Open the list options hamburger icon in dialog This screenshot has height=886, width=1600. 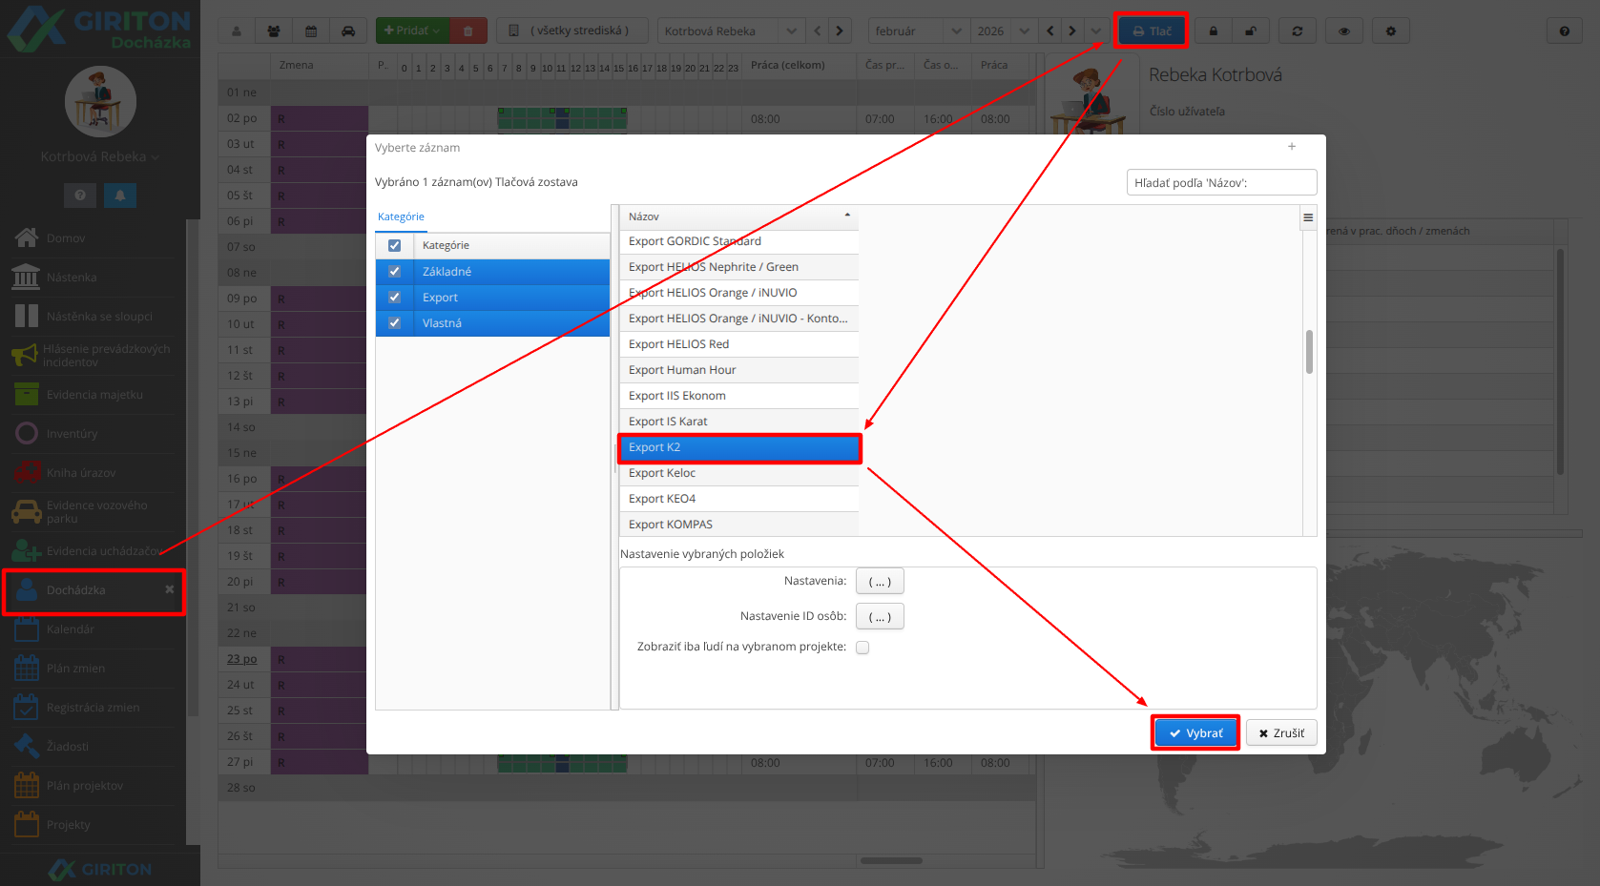(1308, 217)
